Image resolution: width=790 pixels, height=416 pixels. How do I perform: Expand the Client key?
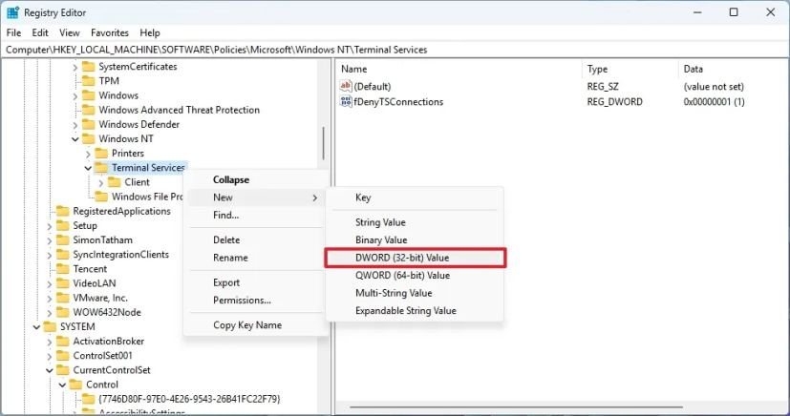100,182
